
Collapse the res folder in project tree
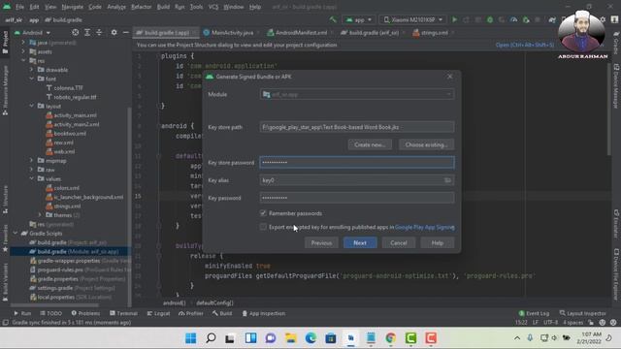[x=23, y=60]
